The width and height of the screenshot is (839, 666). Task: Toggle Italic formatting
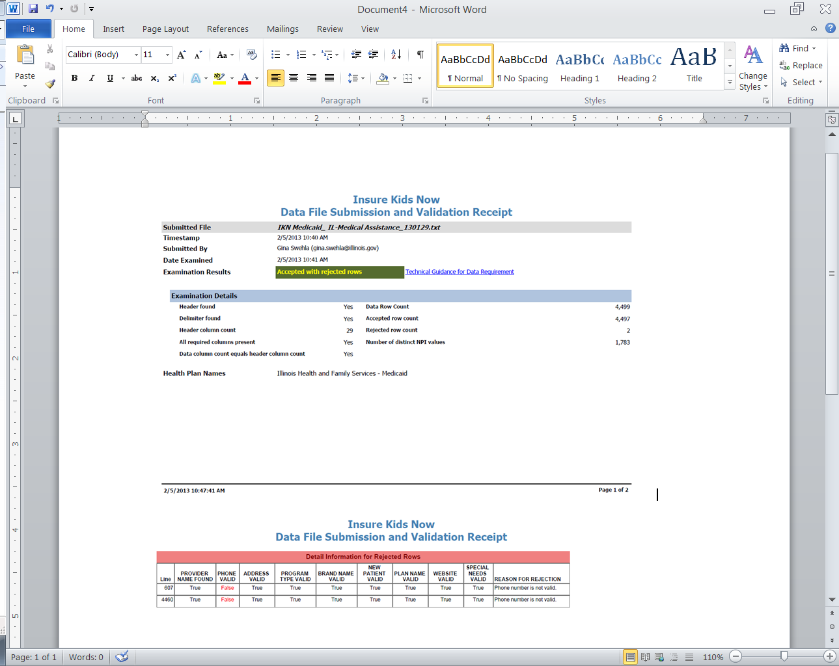click(x=92, y=78)
